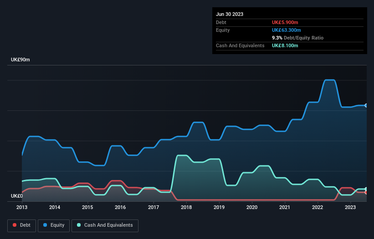The width and height of the screenshot is (374, 239).
Task: Click the 2013 x-axis label
Action: click(22, 207)
